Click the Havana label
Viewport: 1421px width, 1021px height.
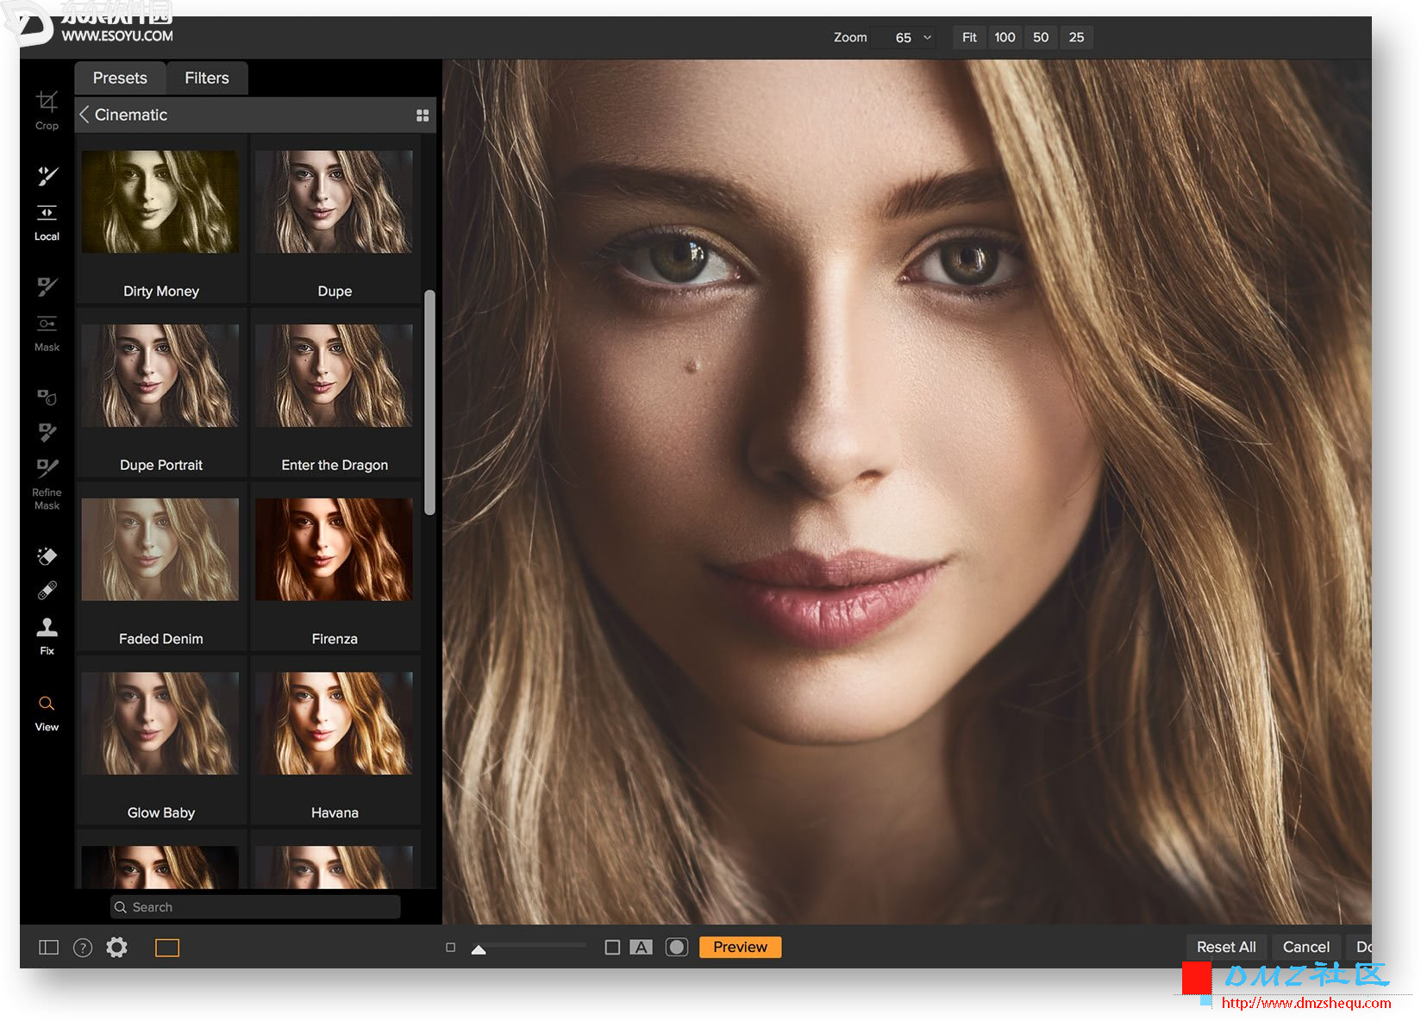click(335, 813)
